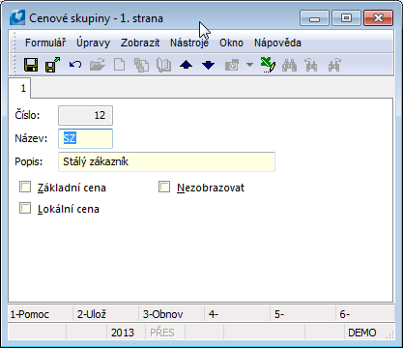Go to previous record with up arrow
Image resolution: width=403 pixels, height=348 pixels.
[x=187, y=65]
